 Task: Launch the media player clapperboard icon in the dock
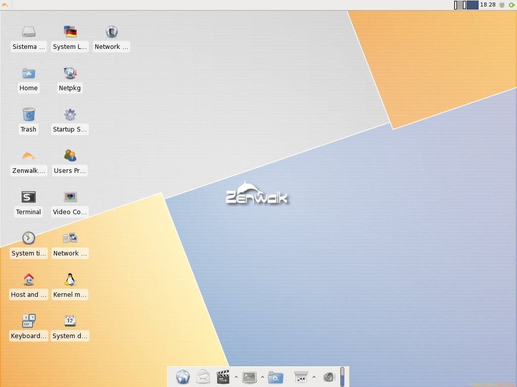point(223,377)
